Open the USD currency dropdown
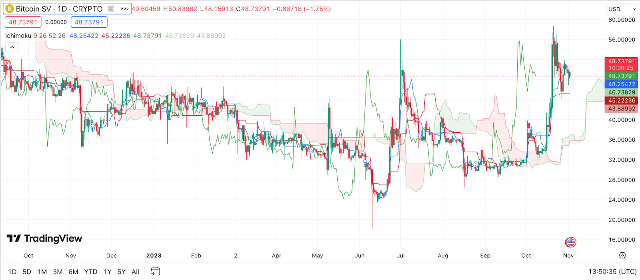Viewport: 640px width, 280px height. coord(622,9)
